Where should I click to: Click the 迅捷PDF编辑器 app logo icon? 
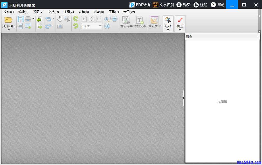(4, 5)
